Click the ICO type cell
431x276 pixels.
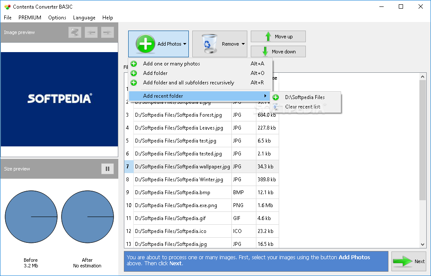coord(244,231)
